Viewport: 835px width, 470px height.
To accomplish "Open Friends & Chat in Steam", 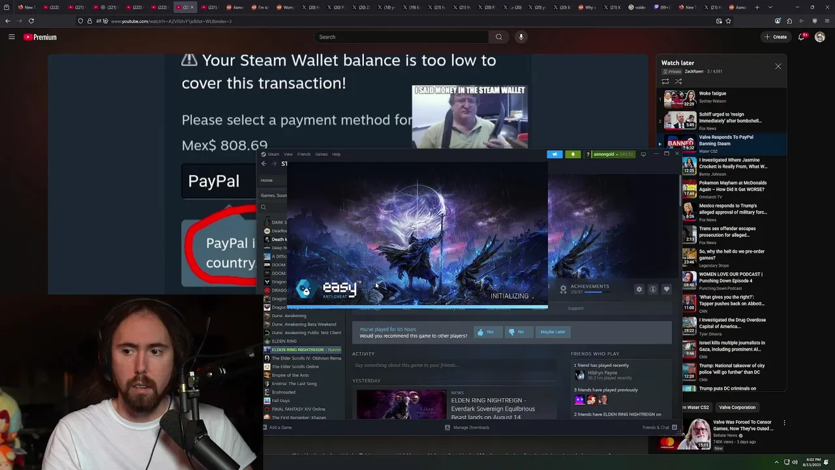I will pos(660,428).
